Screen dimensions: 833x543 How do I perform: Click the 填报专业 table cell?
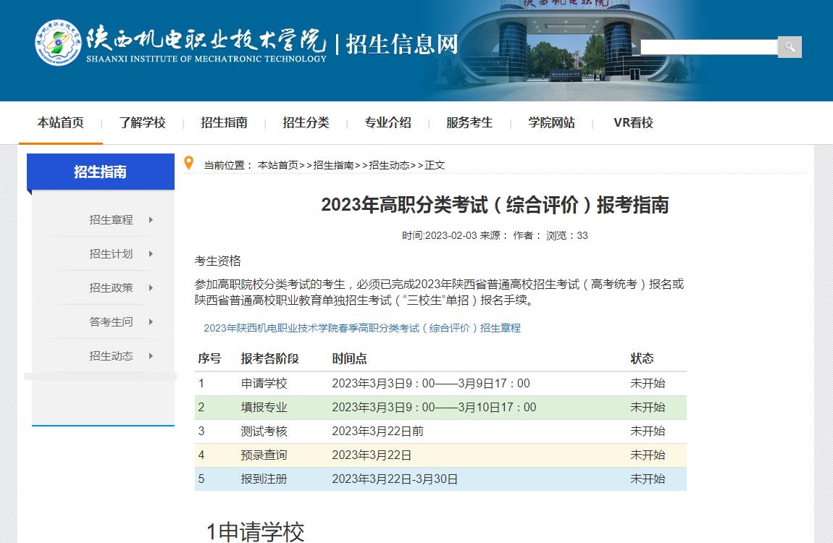[264, 407]
